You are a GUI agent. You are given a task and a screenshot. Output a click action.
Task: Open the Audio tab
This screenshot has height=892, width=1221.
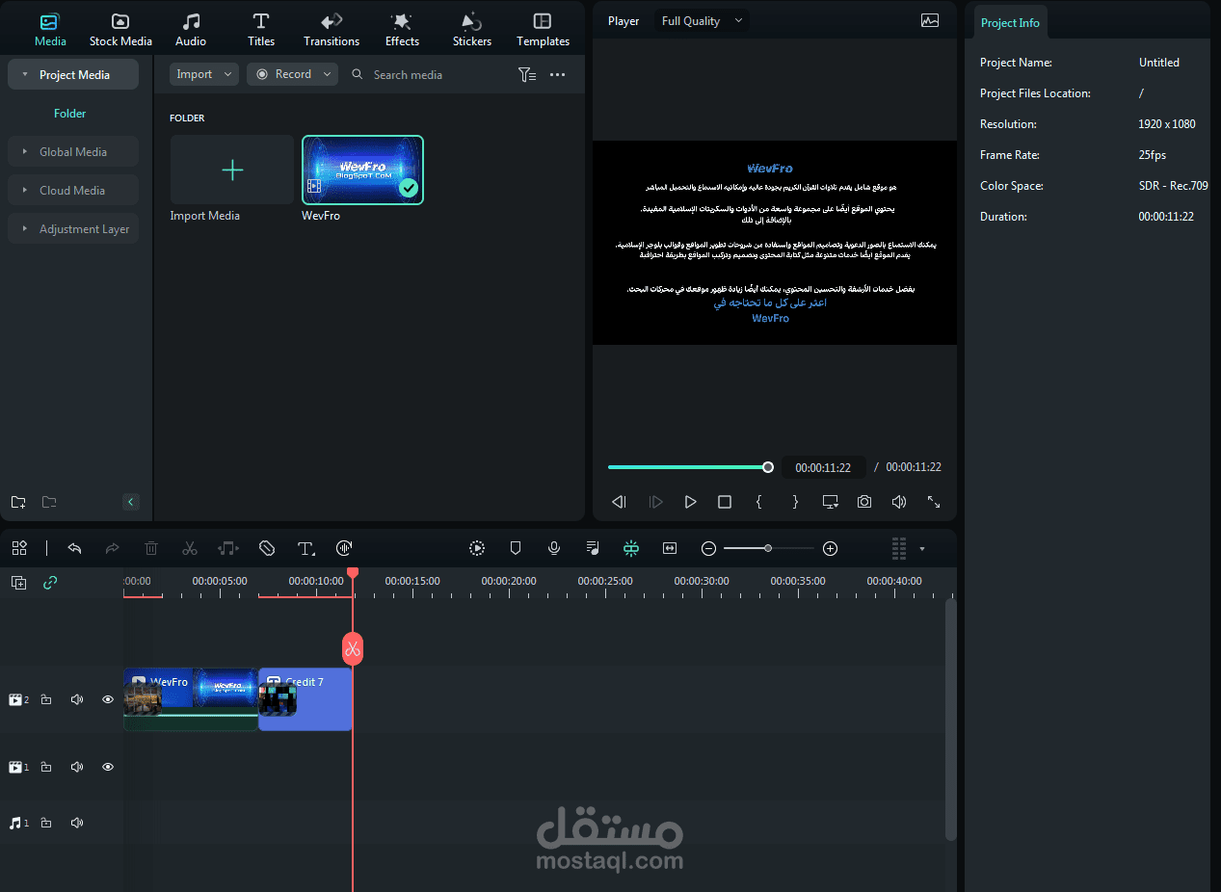[x=191, y=30]
